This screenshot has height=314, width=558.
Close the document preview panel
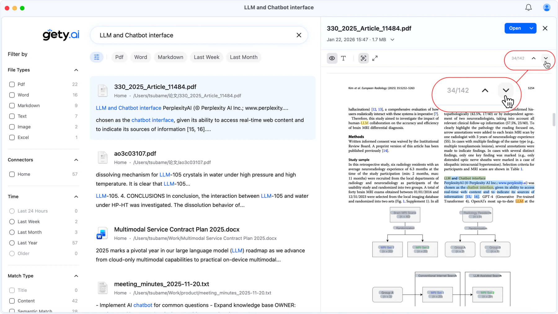pos(545,28)
